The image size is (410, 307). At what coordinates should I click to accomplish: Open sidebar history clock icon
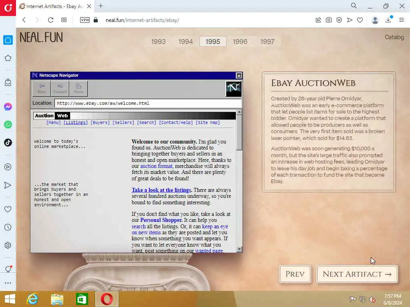(8, 227)
